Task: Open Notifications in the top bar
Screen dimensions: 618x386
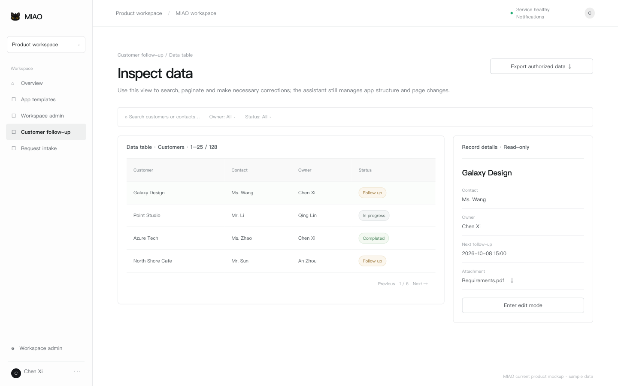Action: click(x=530, y=17)
